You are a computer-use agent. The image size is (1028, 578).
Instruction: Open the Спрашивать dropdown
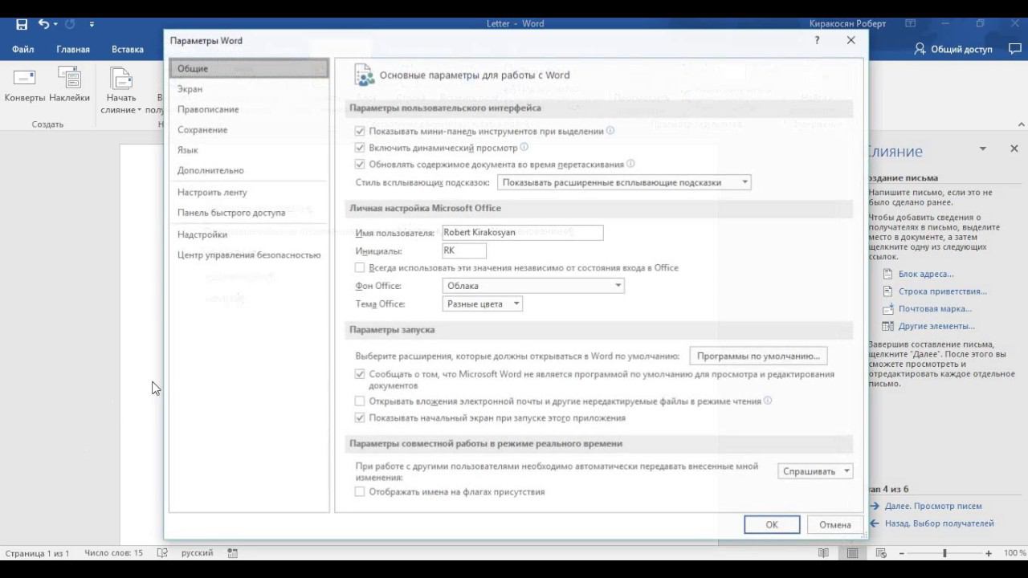[815, 472]
